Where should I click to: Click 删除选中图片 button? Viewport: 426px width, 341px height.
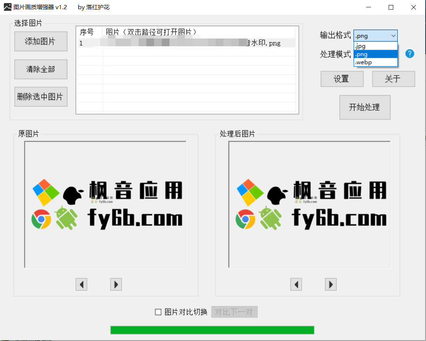pos(41,97)
